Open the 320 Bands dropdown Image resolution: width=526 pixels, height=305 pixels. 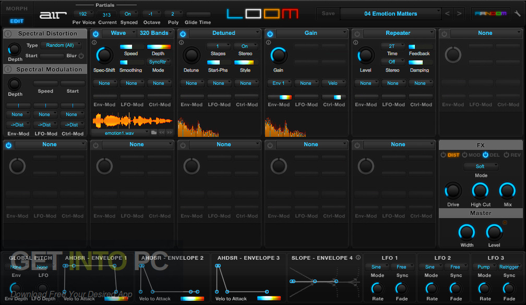pos(156,33)
